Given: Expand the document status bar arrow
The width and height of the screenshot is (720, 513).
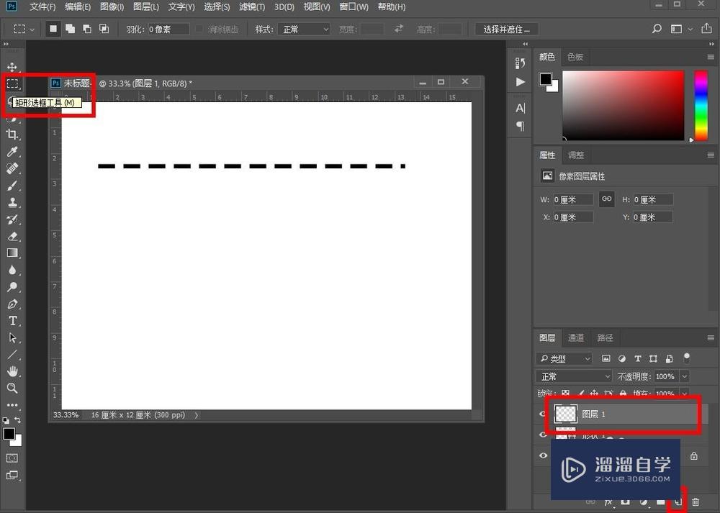Looking at the screenshot, I should [x=197, y=415].
